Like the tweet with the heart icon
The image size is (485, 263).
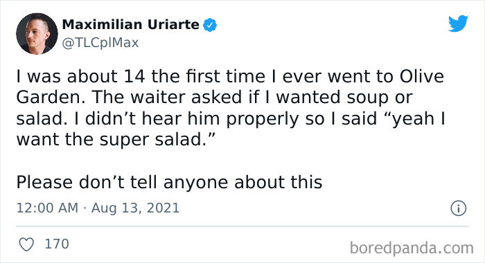pyautogui.click(x=26, y=244)
